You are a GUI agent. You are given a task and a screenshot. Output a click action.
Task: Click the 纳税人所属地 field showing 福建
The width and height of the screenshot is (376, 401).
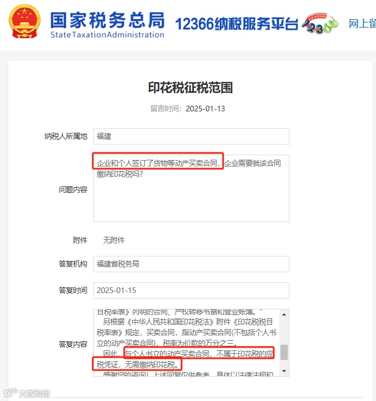[191, 136]
